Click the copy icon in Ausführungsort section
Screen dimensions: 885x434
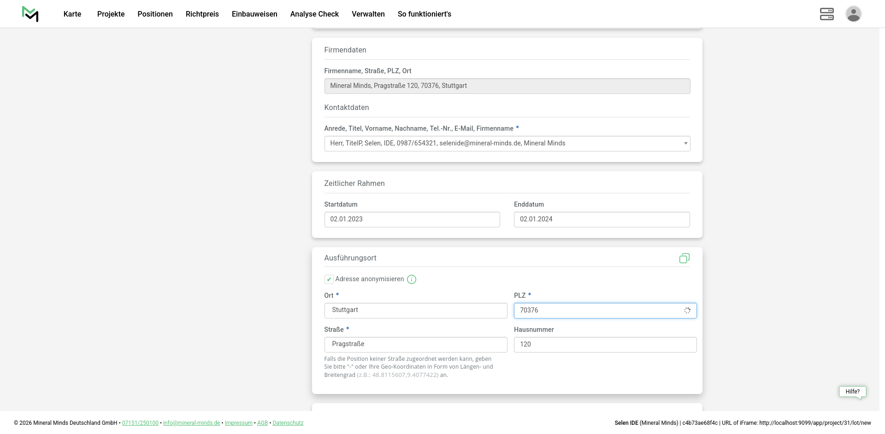pos(684,258)
